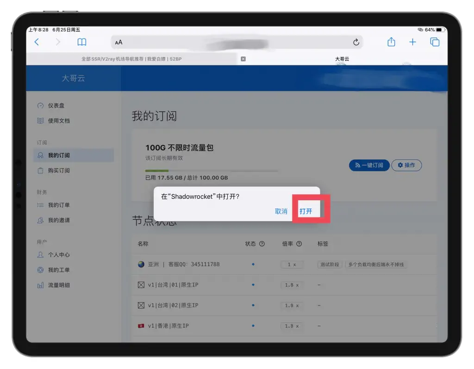Reload the page with refresh icon

(x=356, y=42)
